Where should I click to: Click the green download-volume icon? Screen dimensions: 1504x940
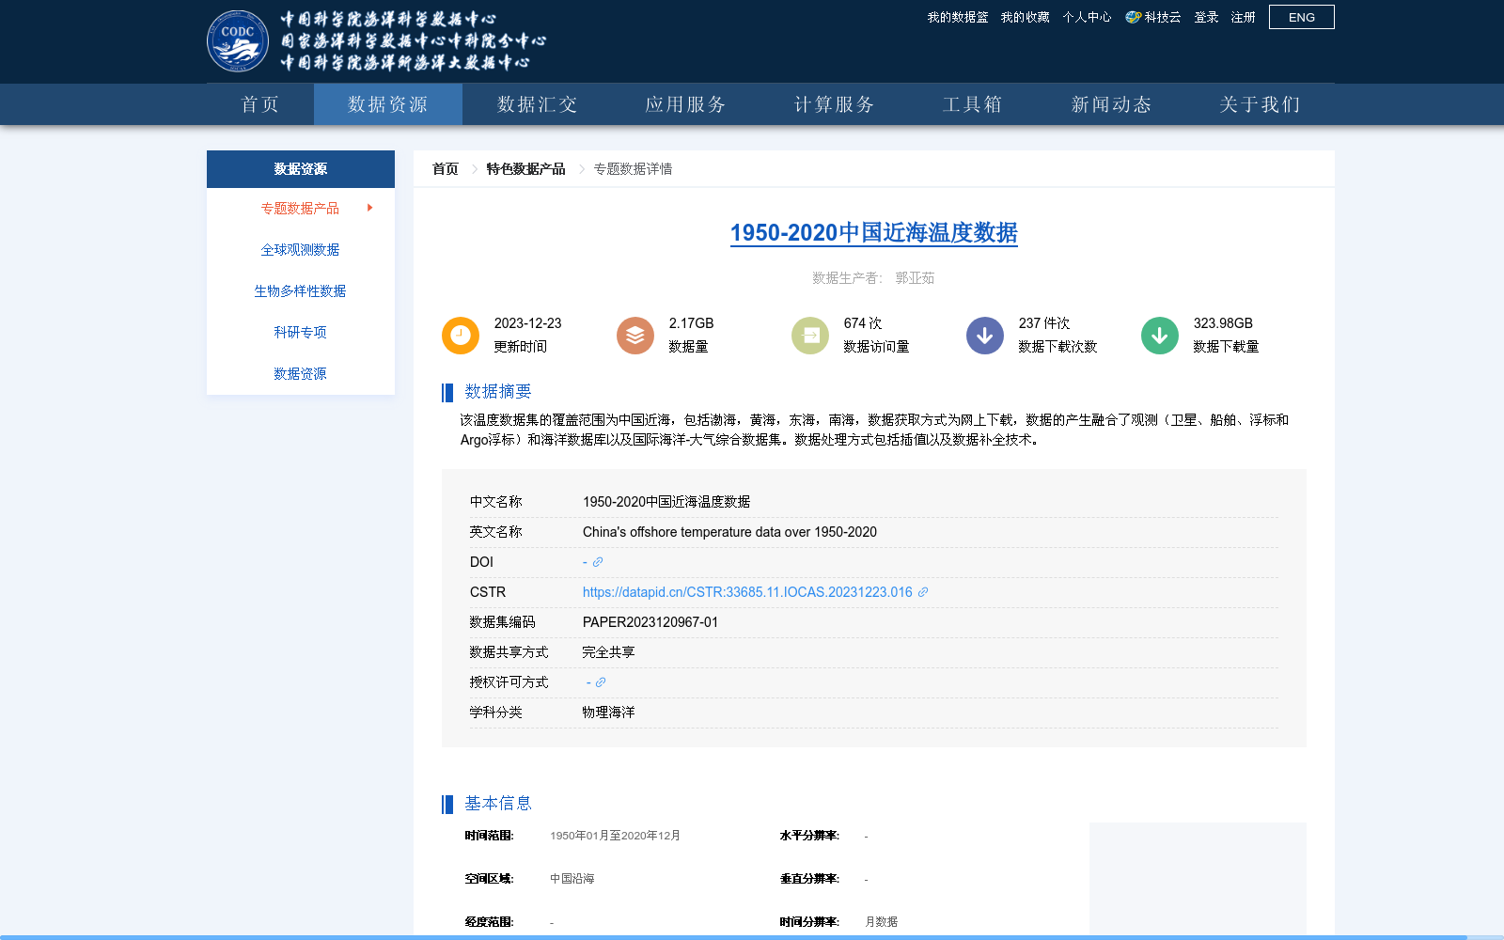[1159, 335]
